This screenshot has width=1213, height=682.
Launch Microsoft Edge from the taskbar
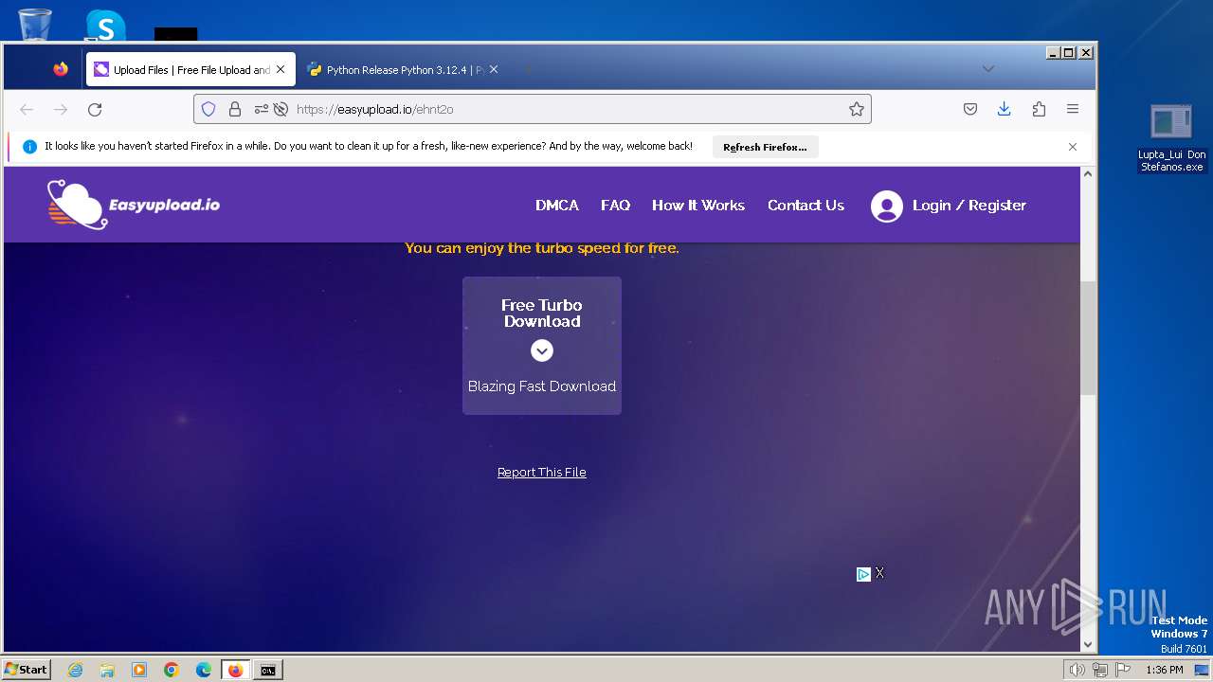tap(204, 670)
